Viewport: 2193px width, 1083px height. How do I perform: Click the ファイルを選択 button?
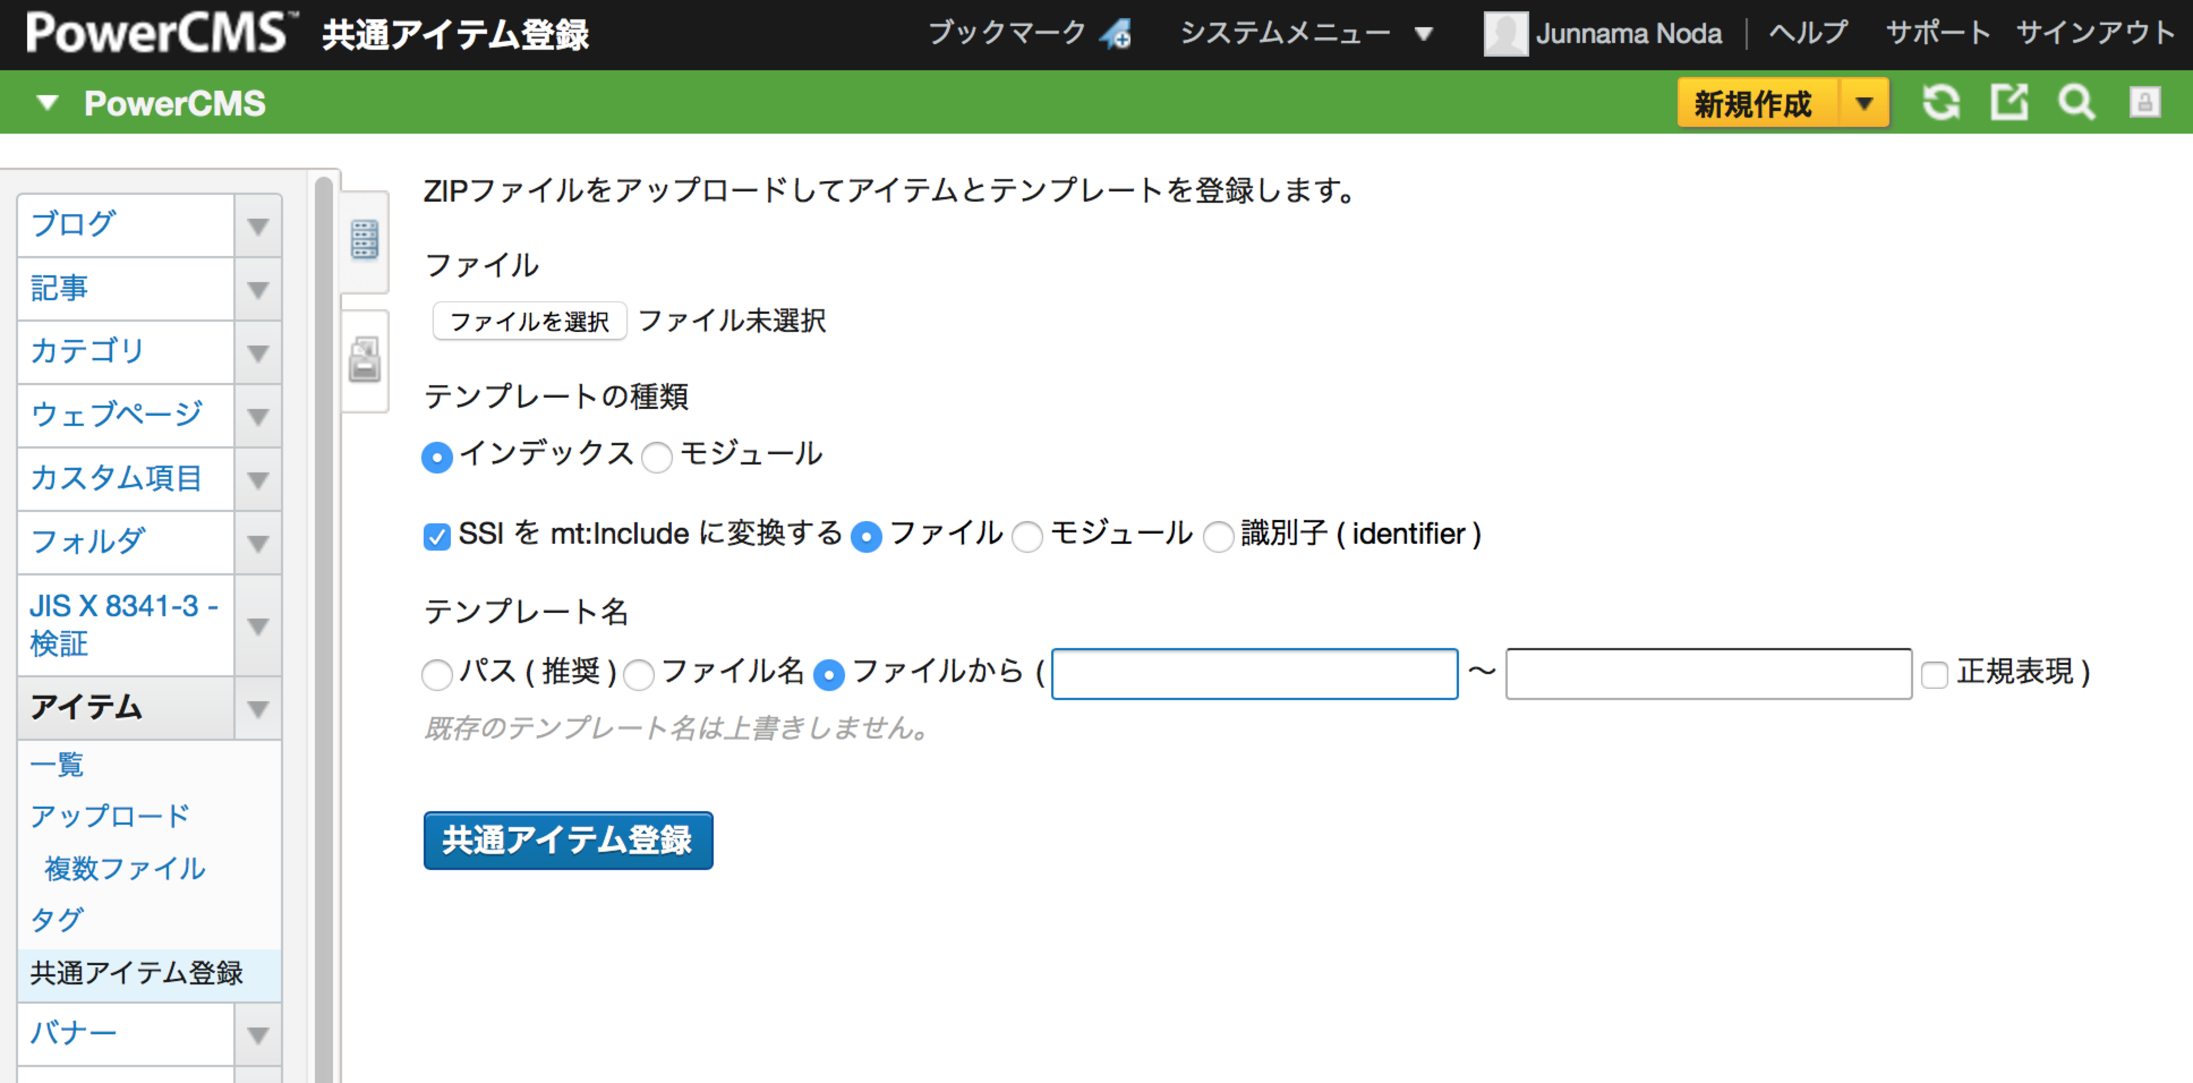pos(530,321)
